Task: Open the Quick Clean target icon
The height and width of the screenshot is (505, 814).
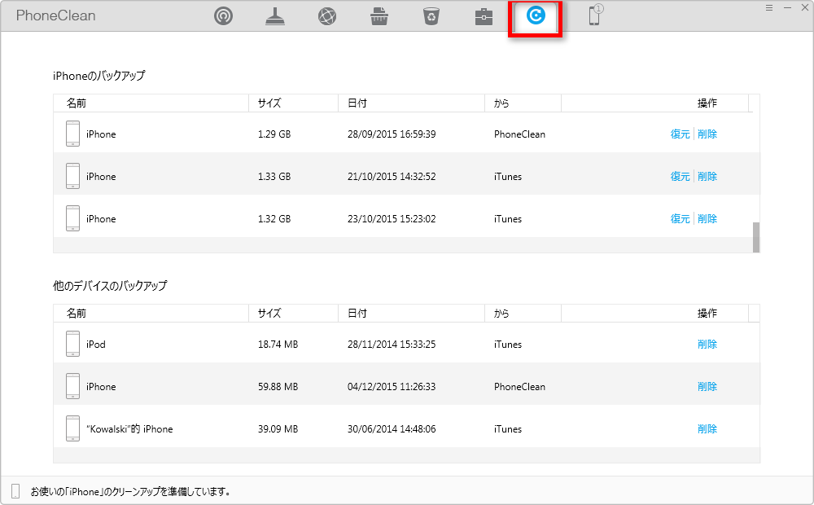Action: 223,16
